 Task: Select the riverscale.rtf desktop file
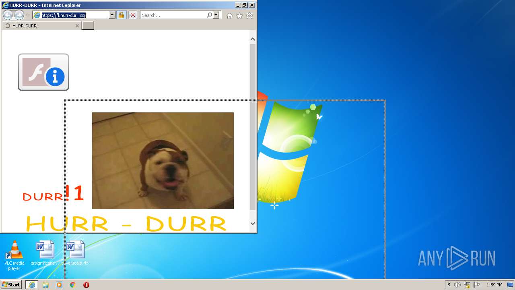(x=75, y=253)
